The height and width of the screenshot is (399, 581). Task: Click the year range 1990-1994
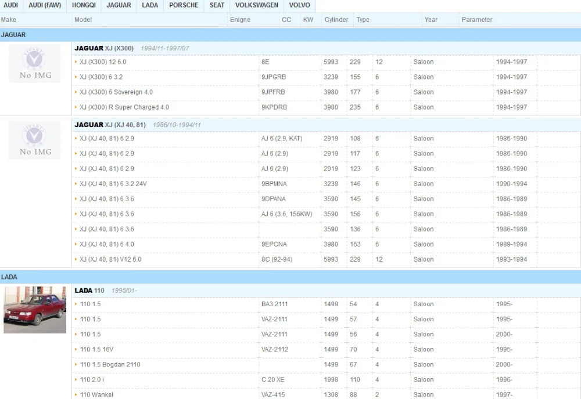[x=511, y=184]
